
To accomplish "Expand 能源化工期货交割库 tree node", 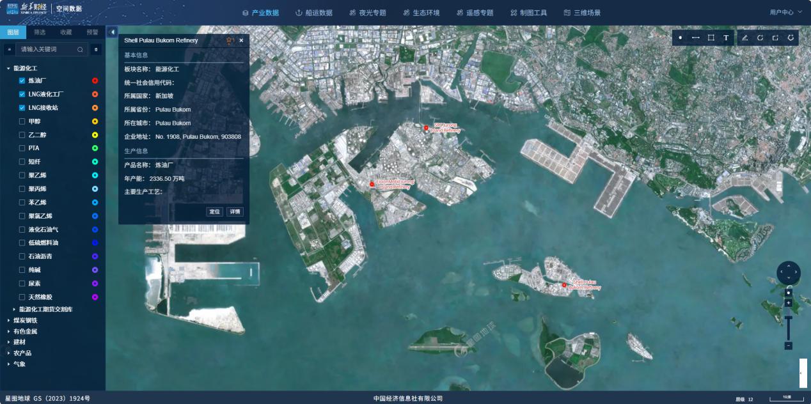I will pyautogui.click(x=15, y=309).
